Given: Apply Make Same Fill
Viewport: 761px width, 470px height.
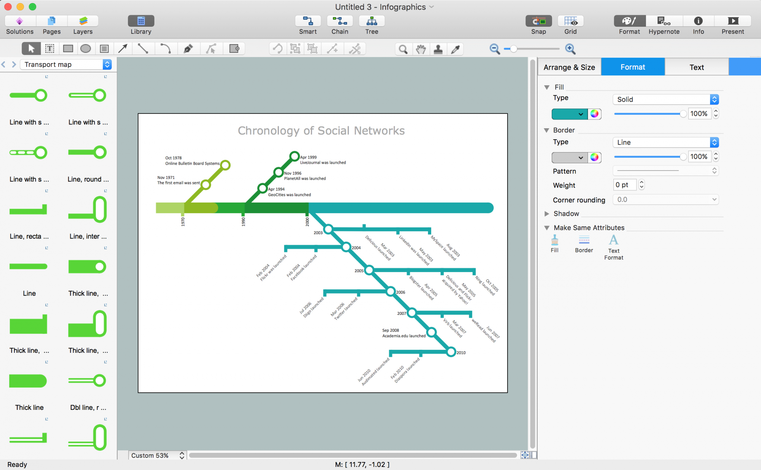Looking at the screenshot, I should [x=555, y=244].
